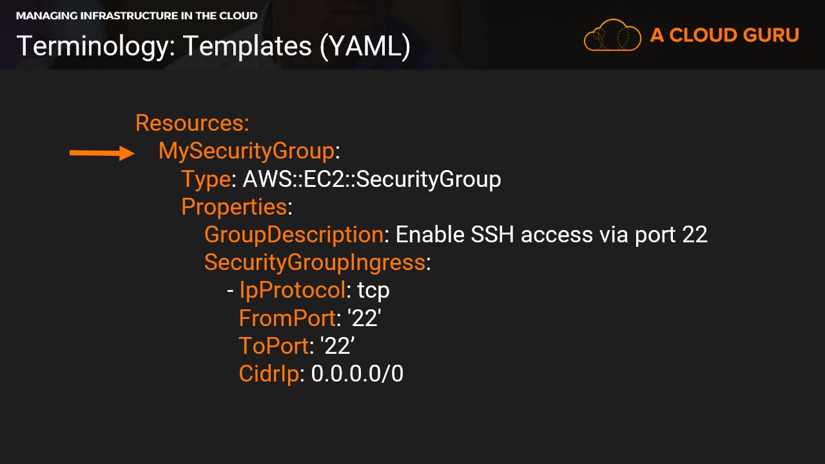
Task: Click the CidrIp key
Action: click(269, 374)
